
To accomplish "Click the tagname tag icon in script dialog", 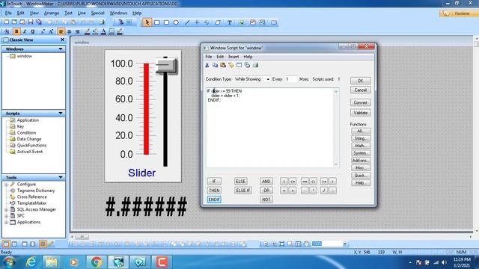I will click(231, 65).
